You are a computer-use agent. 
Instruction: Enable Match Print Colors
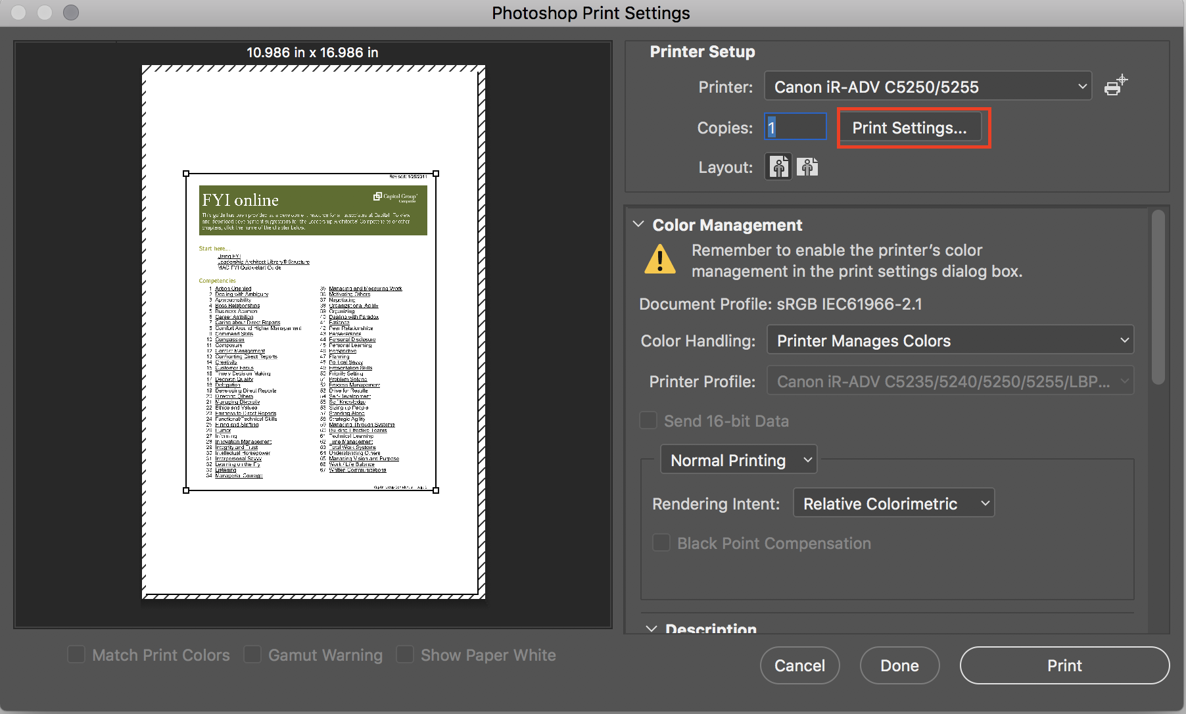(76, 655)
